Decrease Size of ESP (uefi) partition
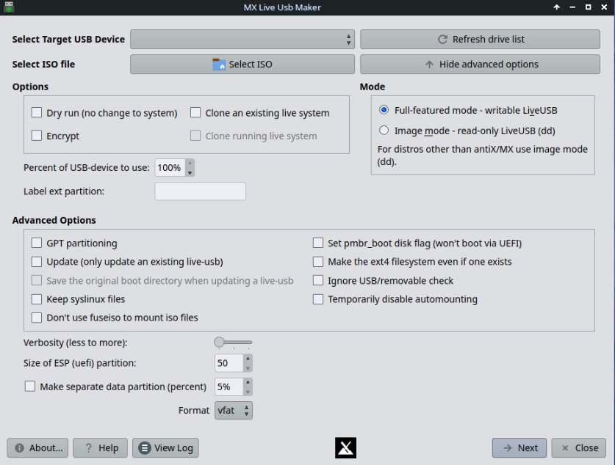The image size is (615, 465). pyautogui.click(x=248, y=368)
